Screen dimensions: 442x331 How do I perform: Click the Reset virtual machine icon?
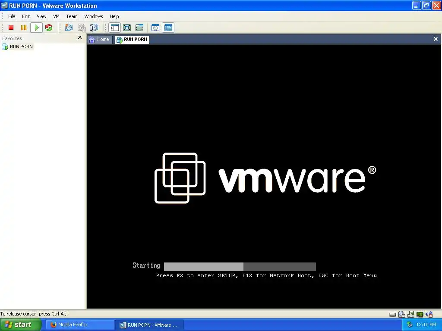[49, 28]
